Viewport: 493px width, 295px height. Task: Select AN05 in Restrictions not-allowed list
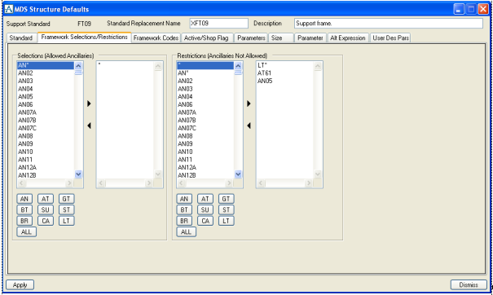(x=285, y=81)
